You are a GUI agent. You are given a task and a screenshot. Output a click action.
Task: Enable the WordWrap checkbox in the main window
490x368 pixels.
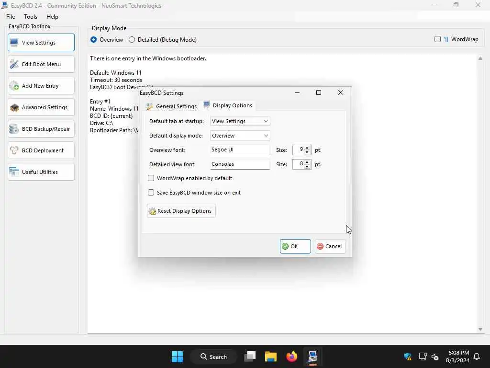pyautogui.click(x=437, y=39)
